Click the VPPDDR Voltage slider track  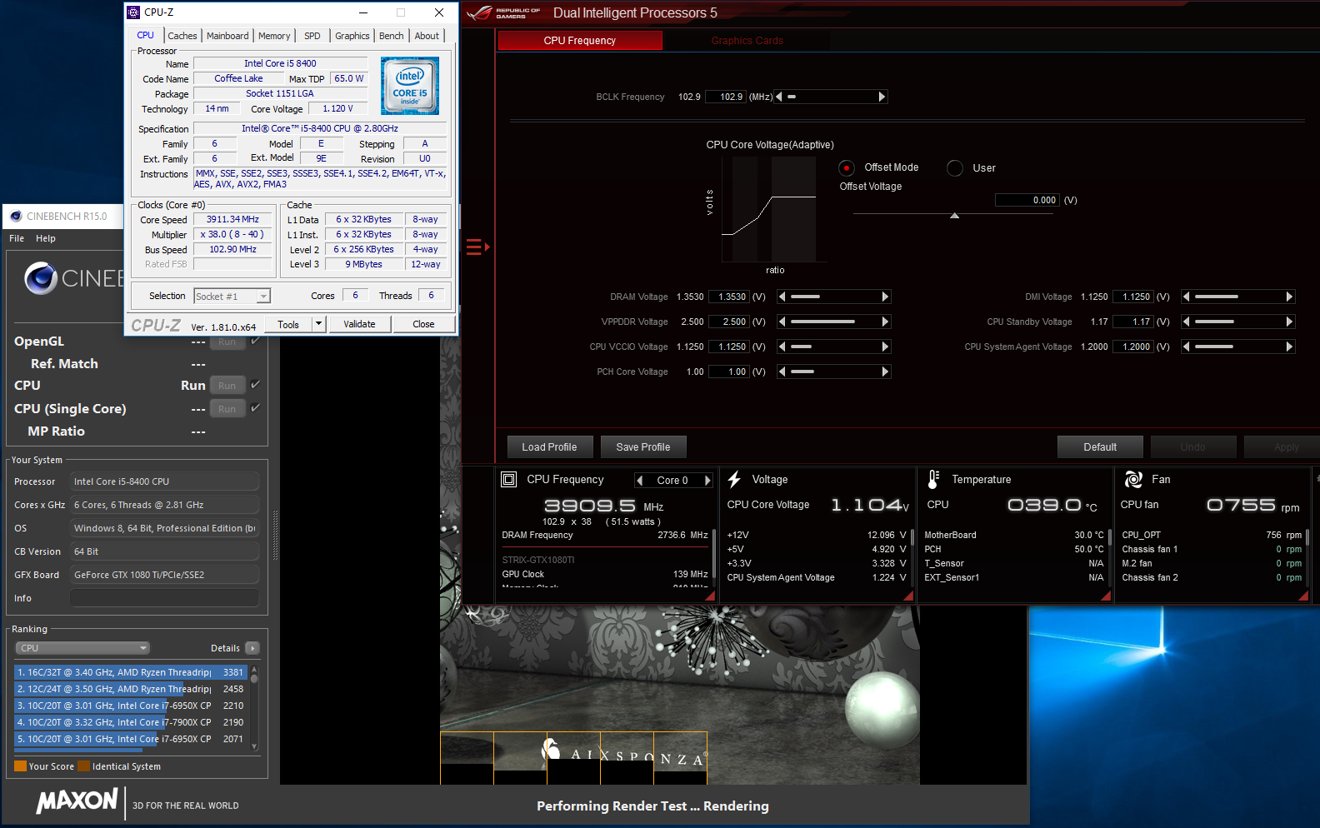tap(833, 322)
